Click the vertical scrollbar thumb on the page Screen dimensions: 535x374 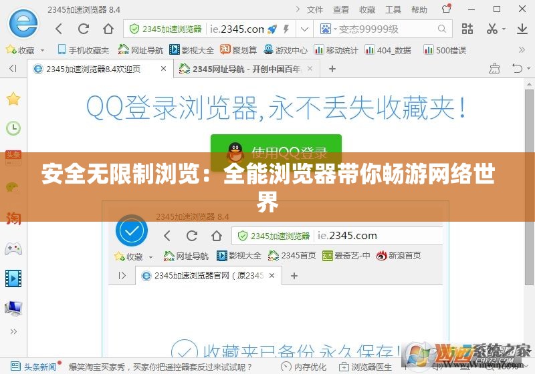coord(529,186)
